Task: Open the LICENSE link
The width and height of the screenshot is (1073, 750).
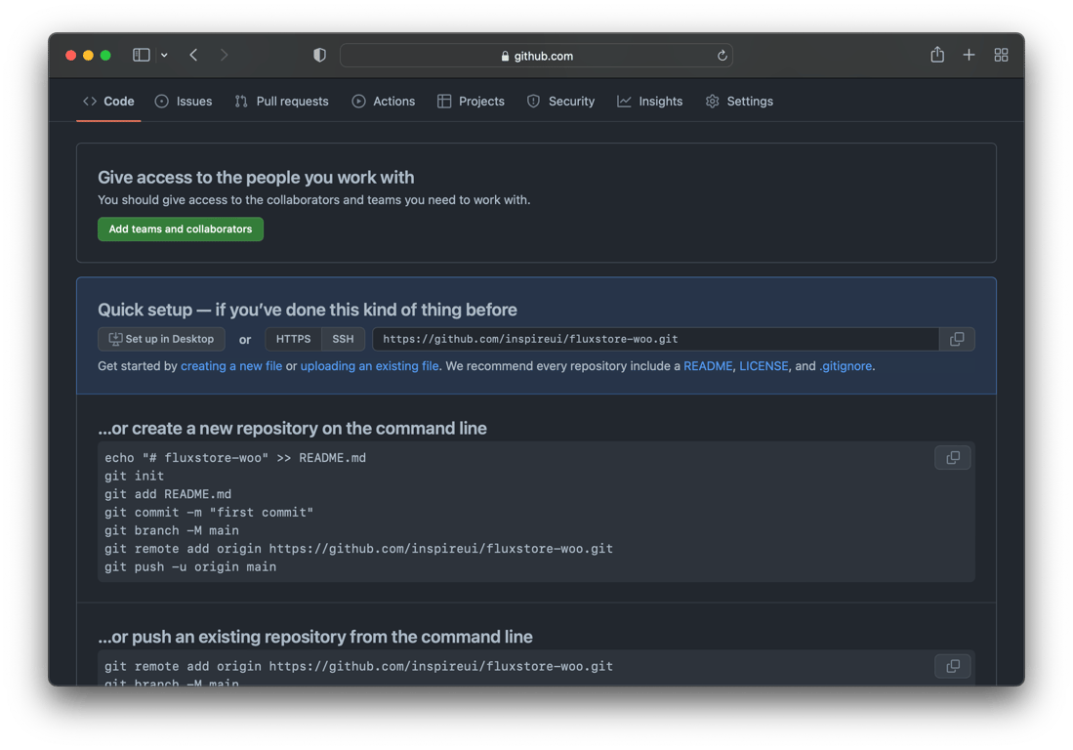Action: pos(763,366)
